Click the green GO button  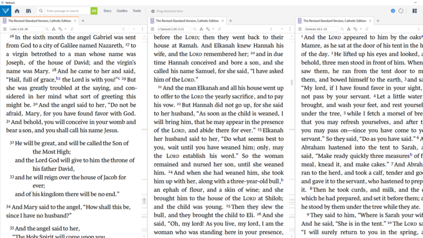94,11
